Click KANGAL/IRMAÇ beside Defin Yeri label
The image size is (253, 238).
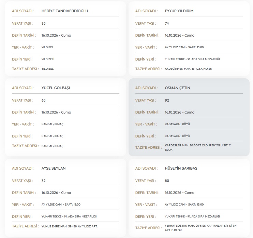tap(52, 136)
